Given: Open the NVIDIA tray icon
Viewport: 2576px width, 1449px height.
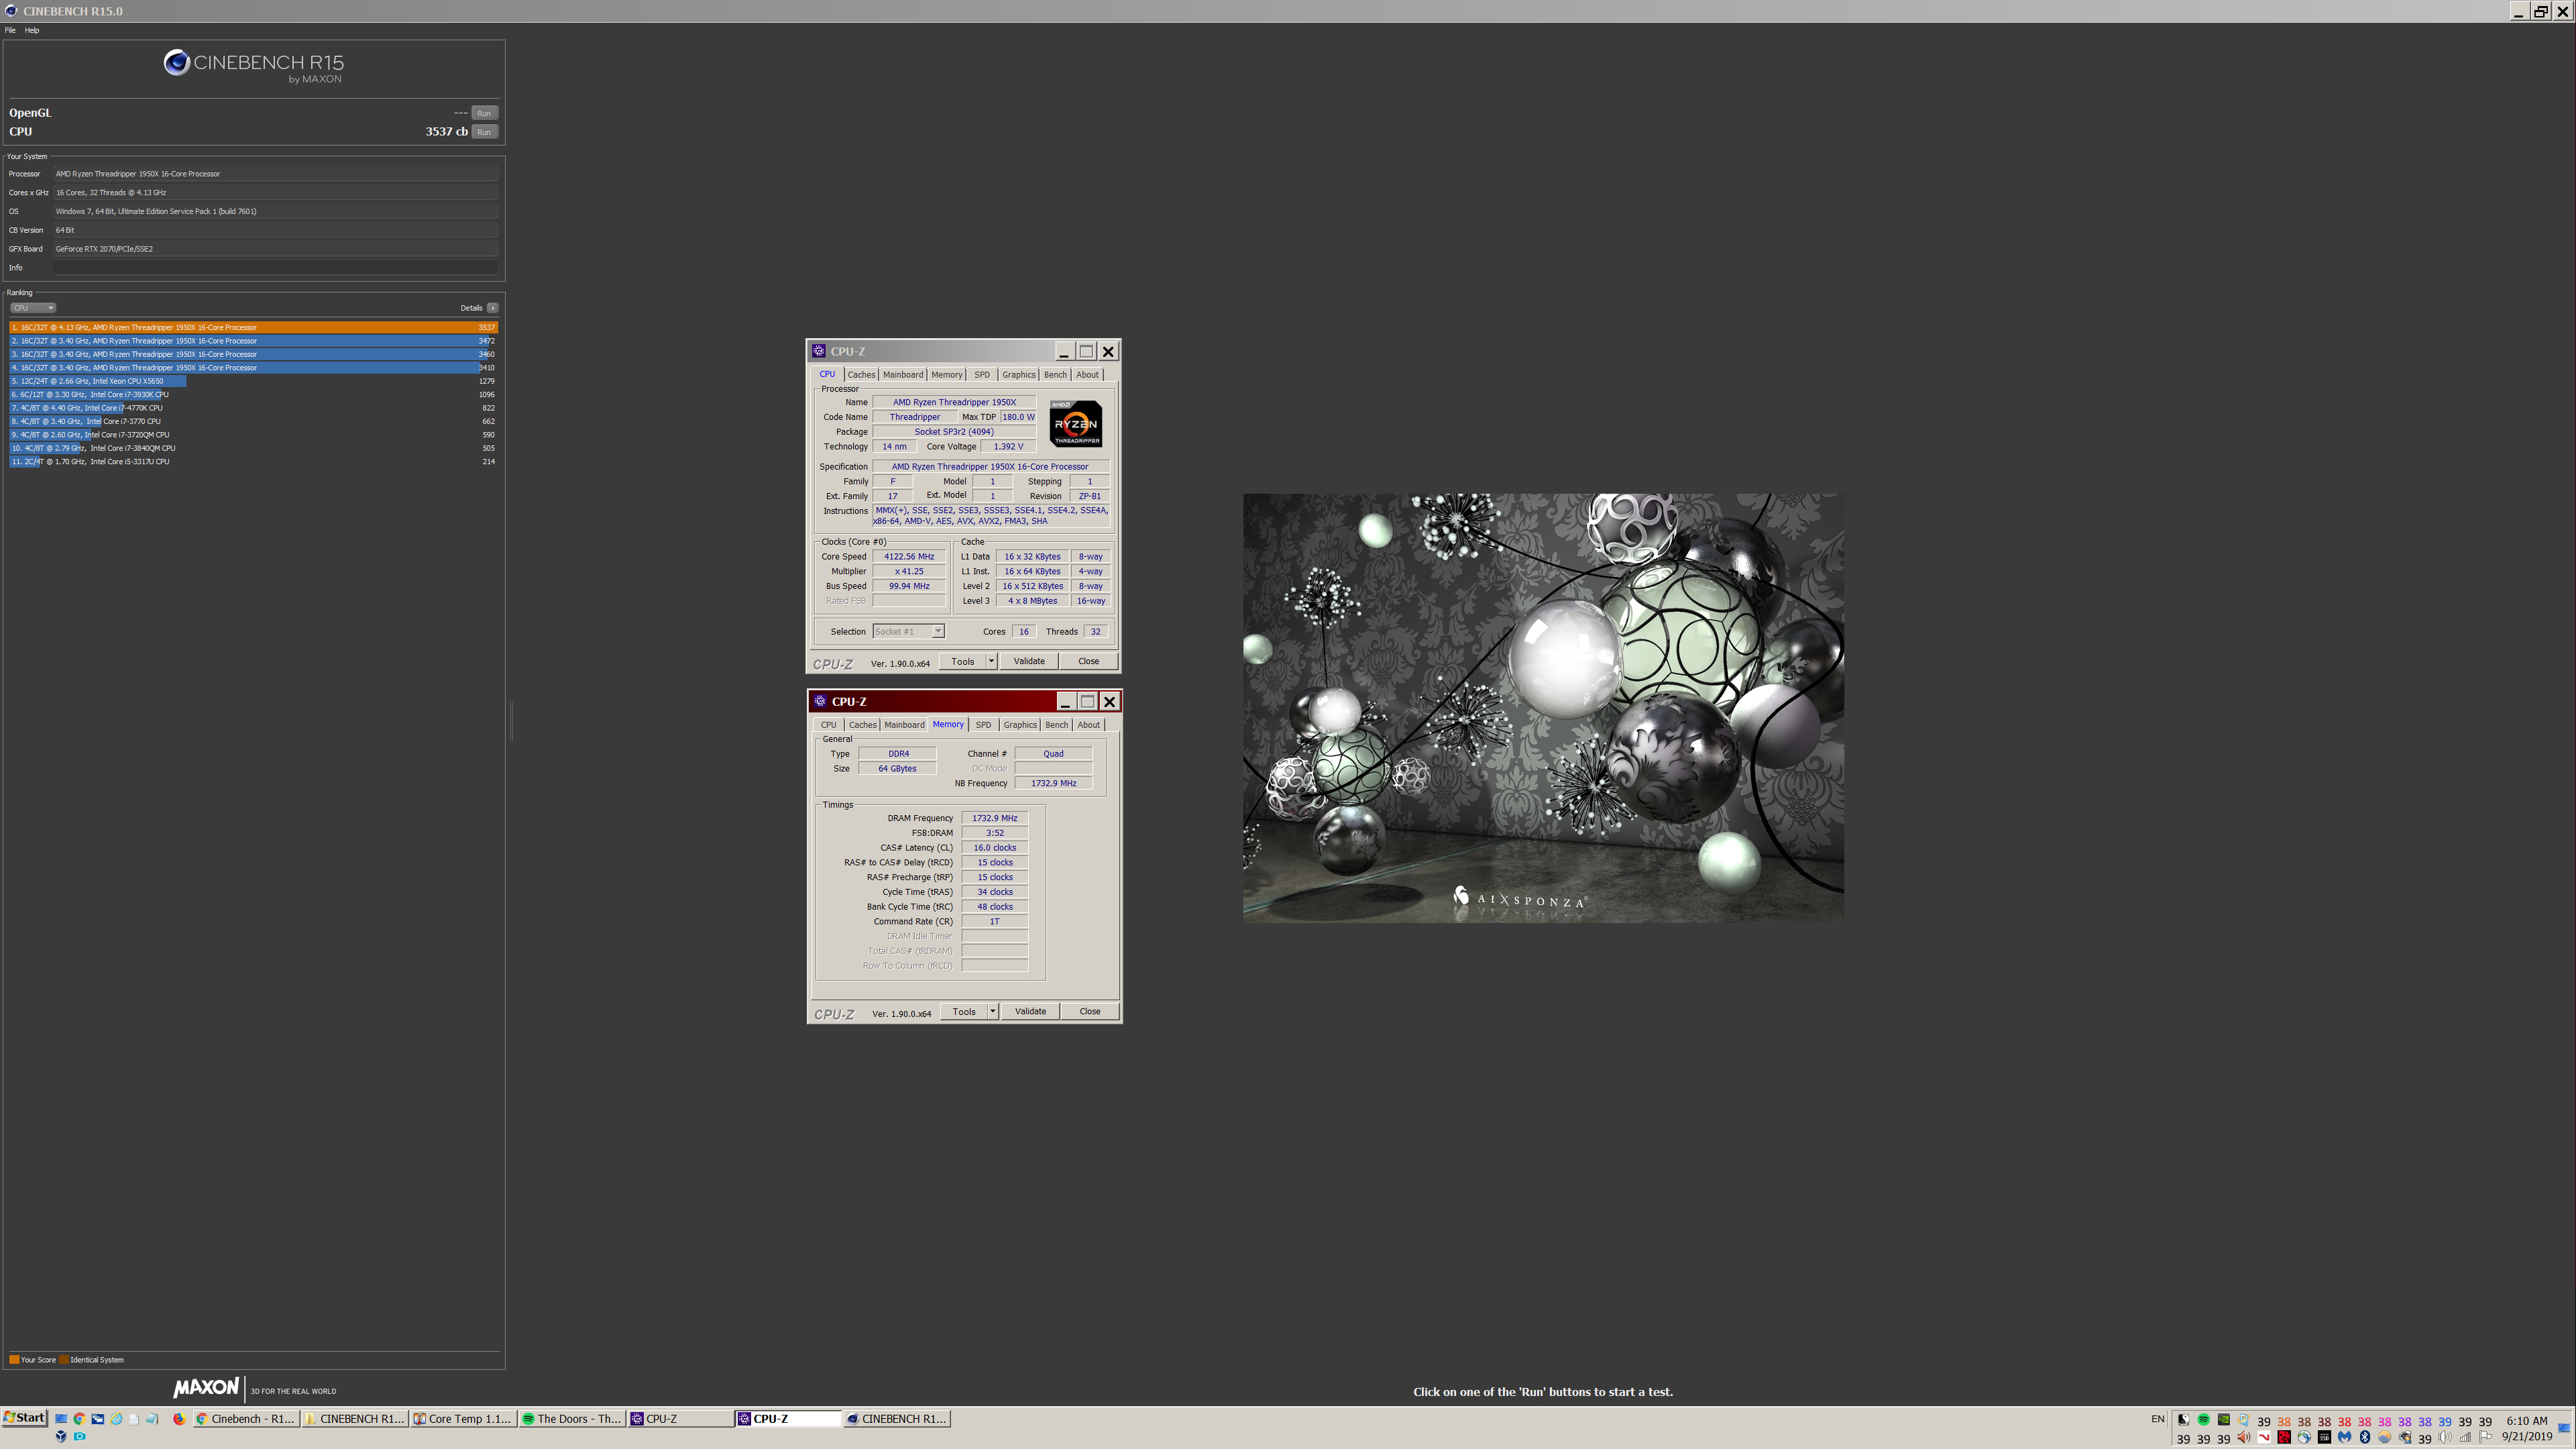Looking at the screenshot, I should point(2224,1420).
